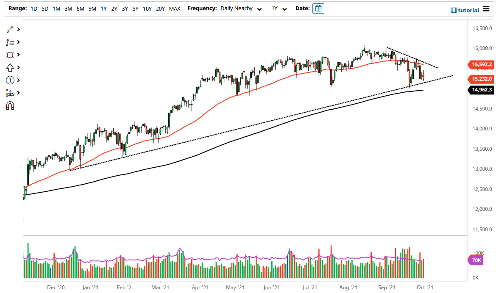Open the Fibonacci annotation tool
The height and width of the screenshot is (293, 496).
9,42
